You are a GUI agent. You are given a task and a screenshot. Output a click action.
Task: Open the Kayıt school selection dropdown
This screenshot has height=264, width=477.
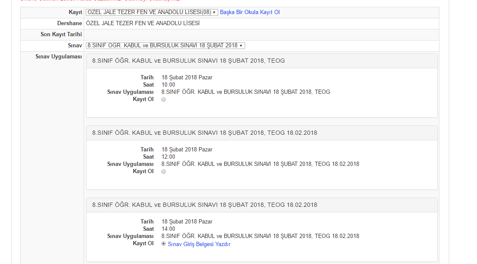152,12
